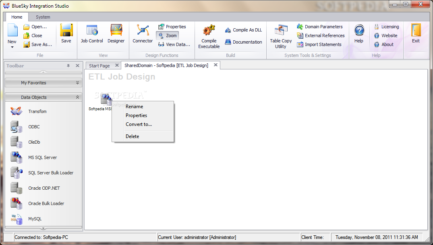Switch to the System ribbon tab
This screenshot has width=433, height=245.
[43, 17]
